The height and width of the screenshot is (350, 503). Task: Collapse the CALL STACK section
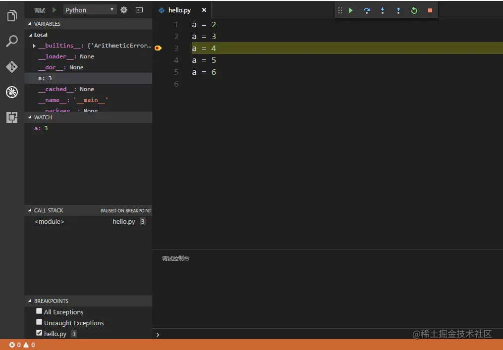(x=30, y=210)
